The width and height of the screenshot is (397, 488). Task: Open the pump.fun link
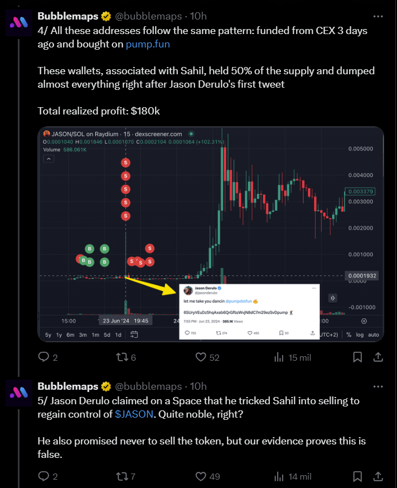[148, 44]
